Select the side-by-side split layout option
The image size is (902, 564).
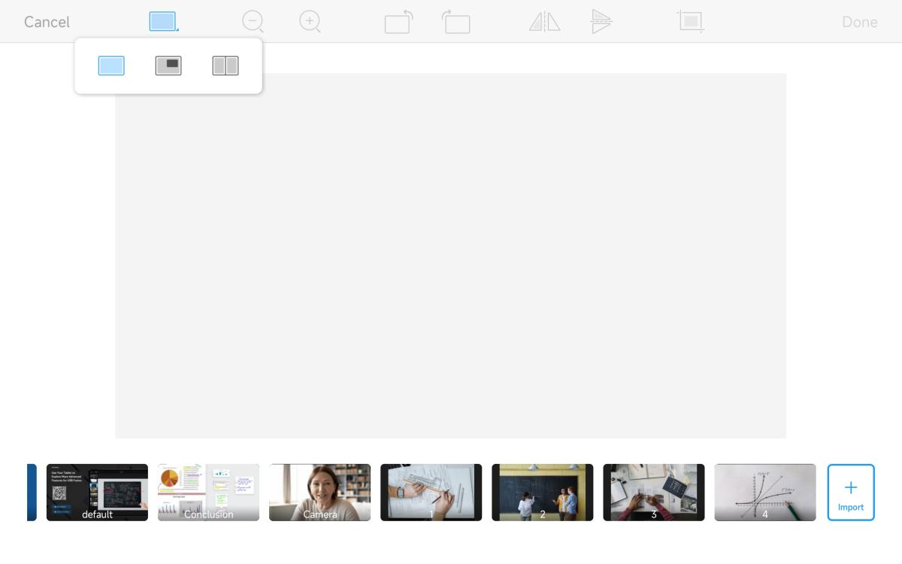click(x=225, y=66)
